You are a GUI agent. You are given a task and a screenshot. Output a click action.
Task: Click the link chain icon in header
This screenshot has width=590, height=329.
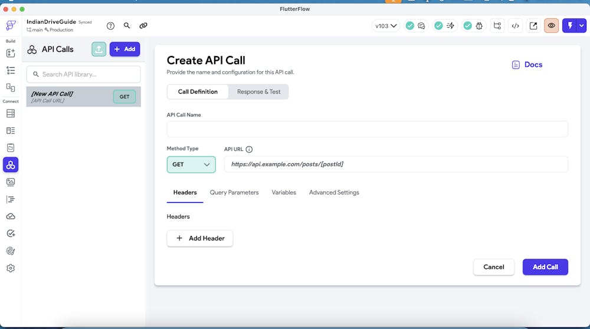point(143,25)
